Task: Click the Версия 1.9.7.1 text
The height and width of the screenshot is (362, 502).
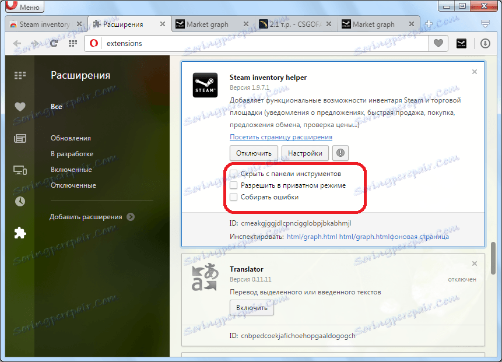Action: tap(250, 87)
